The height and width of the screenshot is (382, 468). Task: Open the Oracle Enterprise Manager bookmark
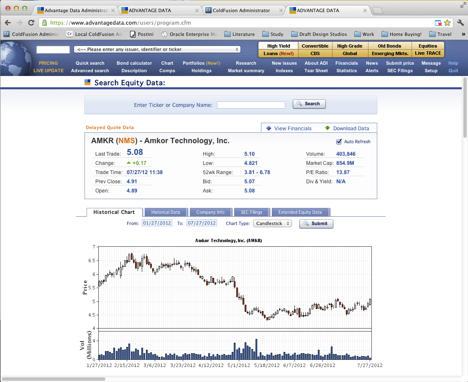pos(189,34)
